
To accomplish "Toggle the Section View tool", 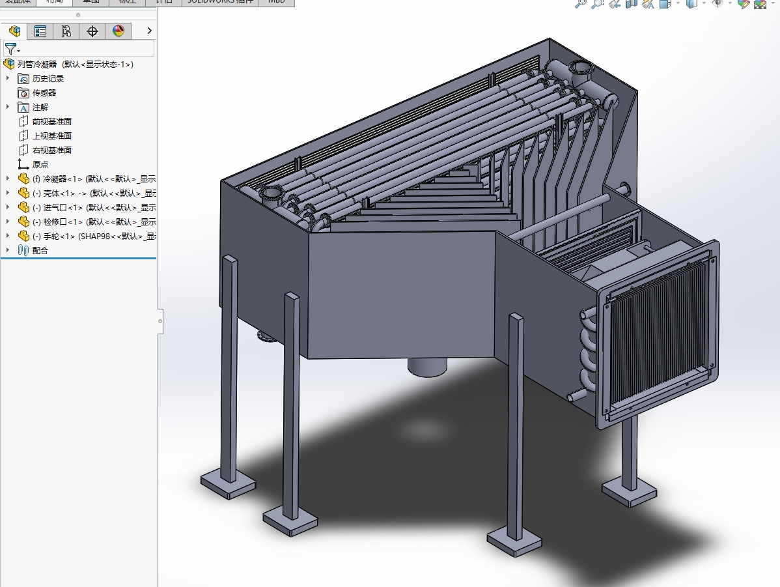I will point(632,4).
